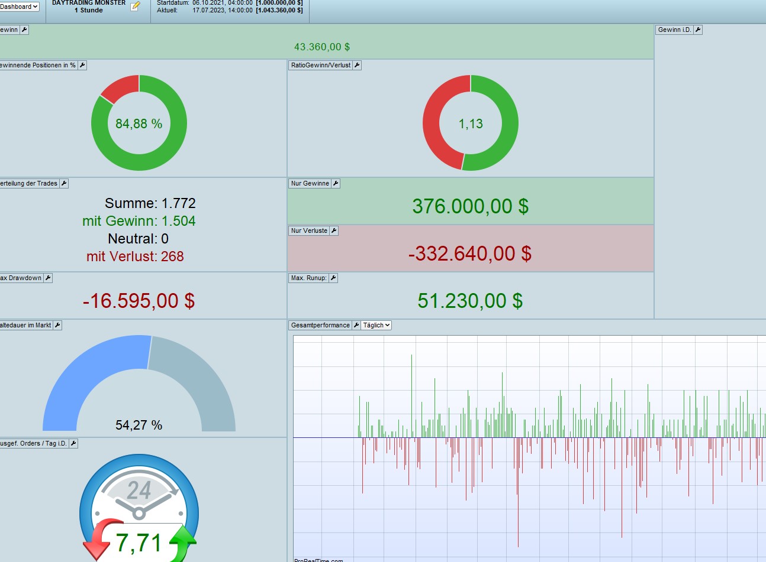Click the wrench icon next to Nur Verluste

coord(334,230)
